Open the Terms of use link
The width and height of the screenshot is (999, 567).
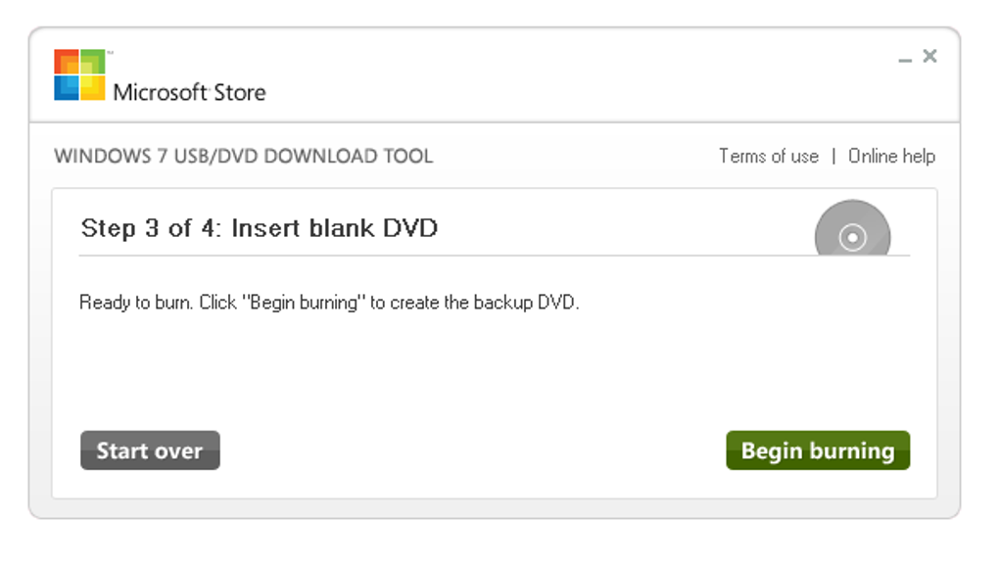(x=768, y=156)
